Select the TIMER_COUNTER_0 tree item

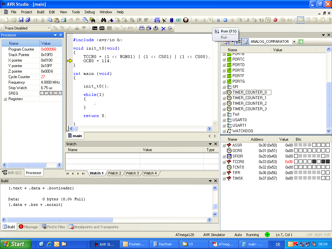249,92
